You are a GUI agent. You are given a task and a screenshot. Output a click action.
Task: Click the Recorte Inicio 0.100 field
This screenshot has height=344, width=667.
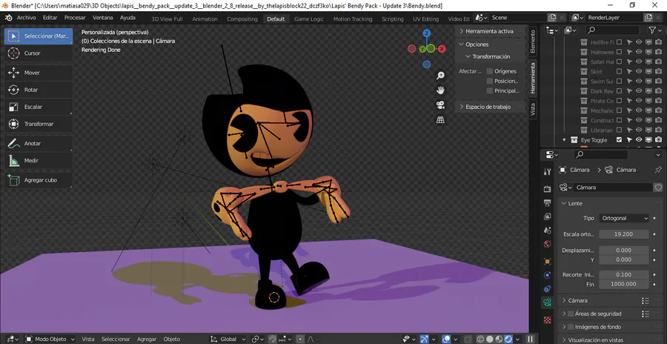(x=623, y=274)
